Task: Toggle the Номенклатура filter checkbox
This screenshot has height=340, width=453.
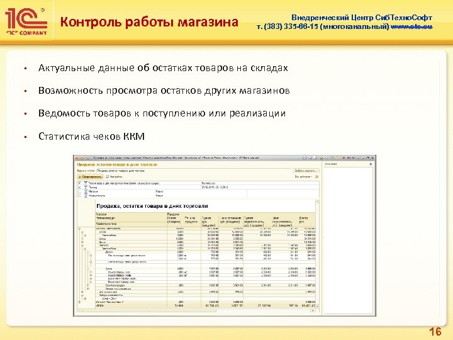Action: coord(80,196)
